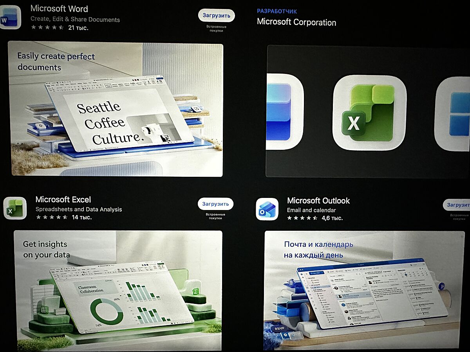Click the Outlook star rating with 4,6 тыс.

click(315, 218)
